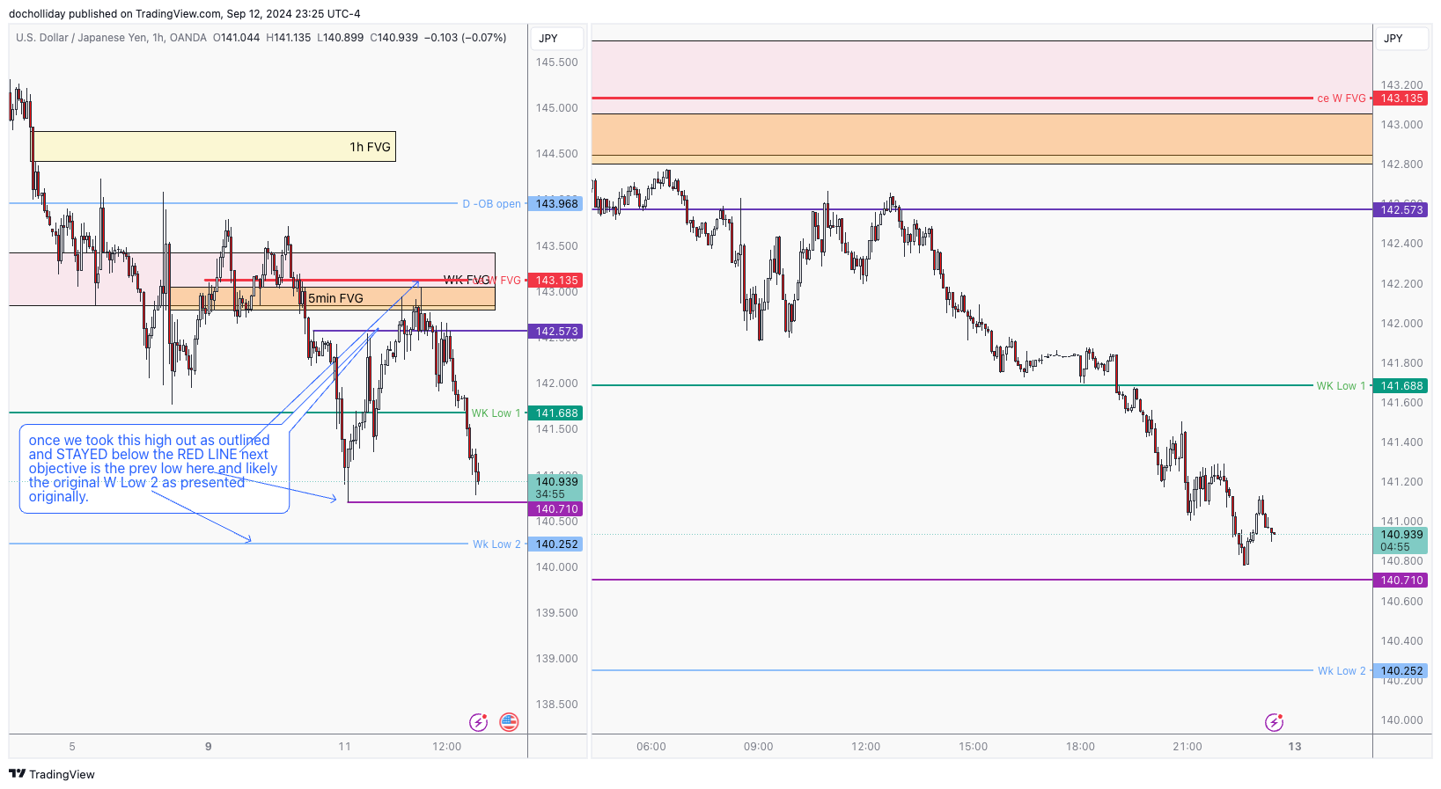Click date 11 on left time axis
Viewport: 1441px width, 789px height.
(344, 747)
